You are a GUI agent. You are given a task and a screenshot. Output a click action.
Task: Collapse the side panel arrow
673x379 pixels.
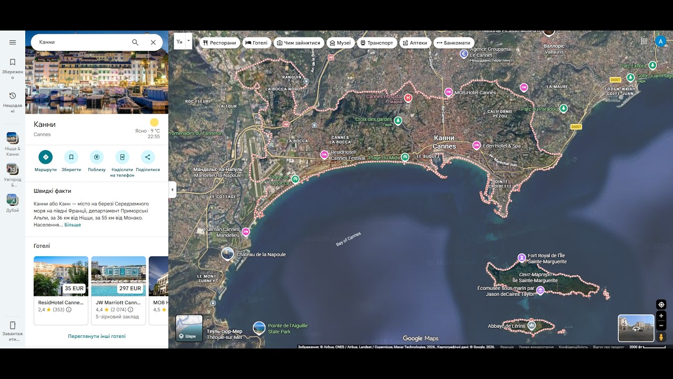(172, 189)
